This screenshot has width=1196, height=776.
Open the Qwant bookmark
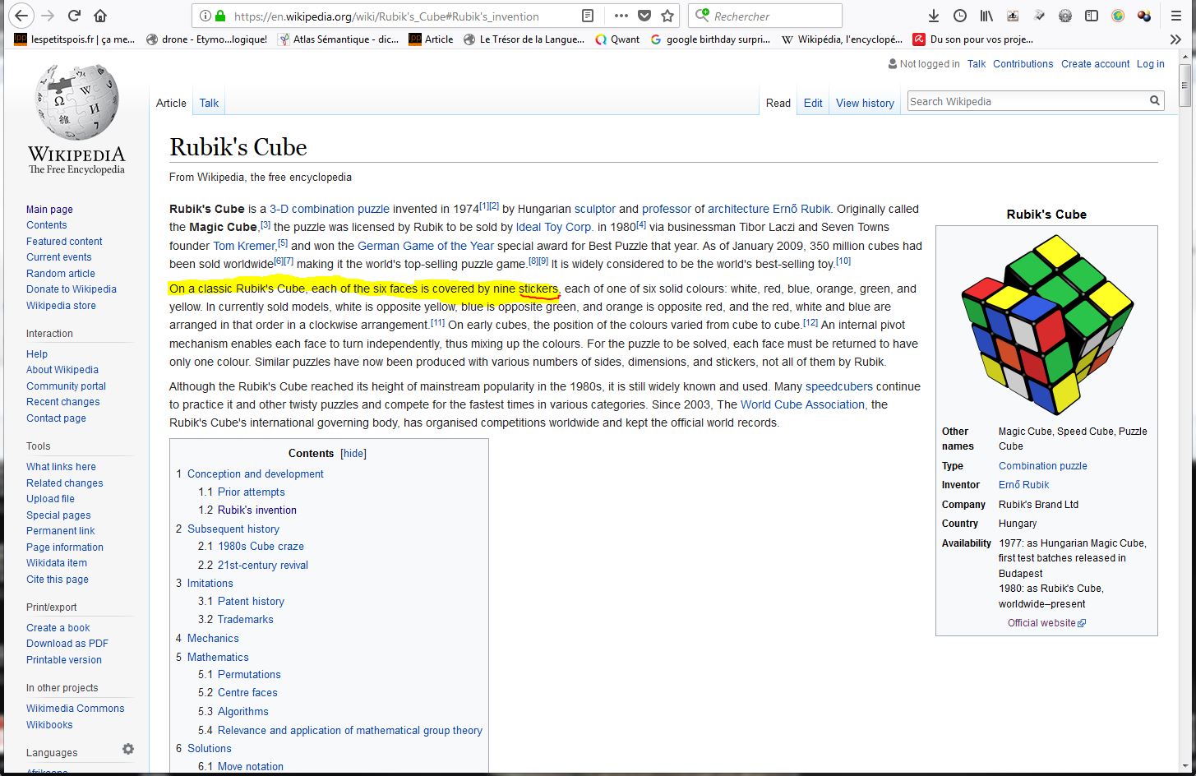[x=617, y=39]
